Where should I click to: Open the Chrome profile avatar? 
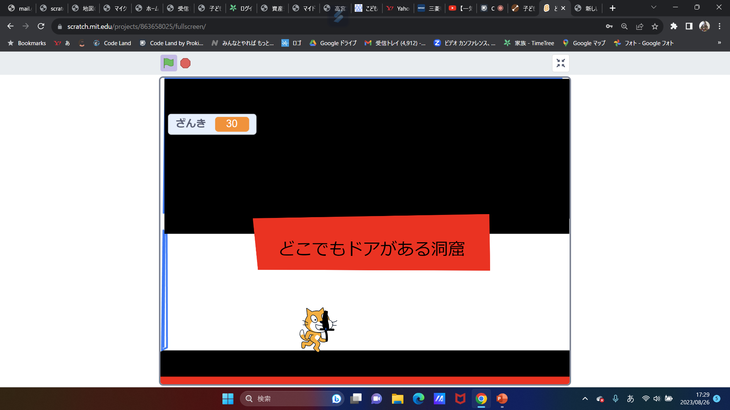coord(704,26)
